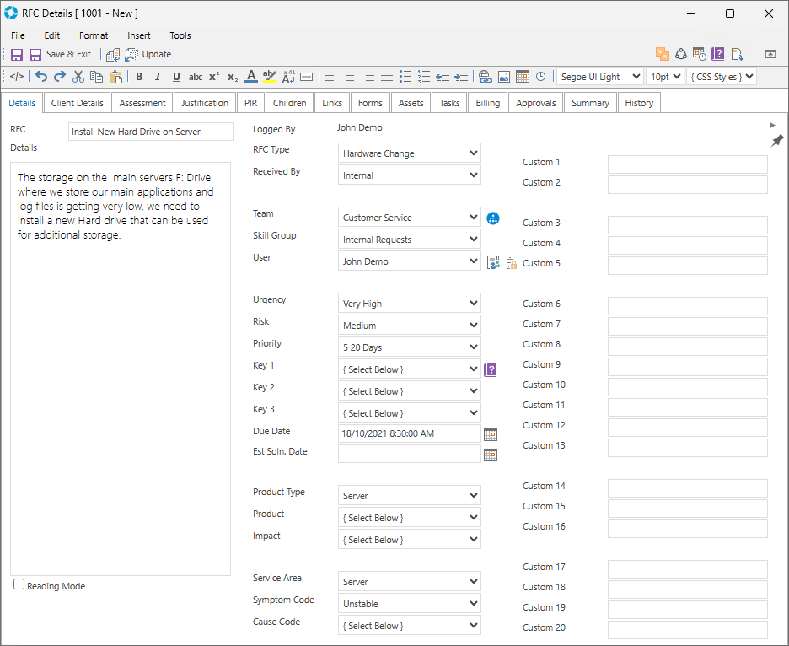
Task: Switch to the Assessment tab
Action: [142, 103]
